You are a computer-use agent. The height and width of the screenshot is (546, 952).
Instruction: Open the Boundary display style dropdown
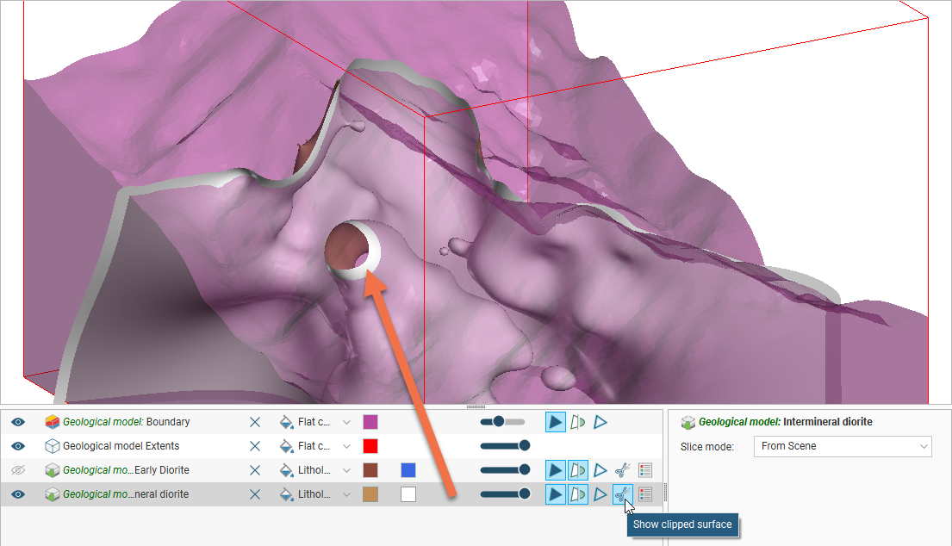[x=346, y=422]
